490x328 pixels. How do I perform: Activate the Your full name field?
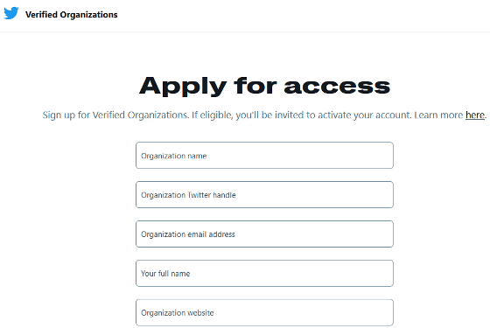pos(264,273)
